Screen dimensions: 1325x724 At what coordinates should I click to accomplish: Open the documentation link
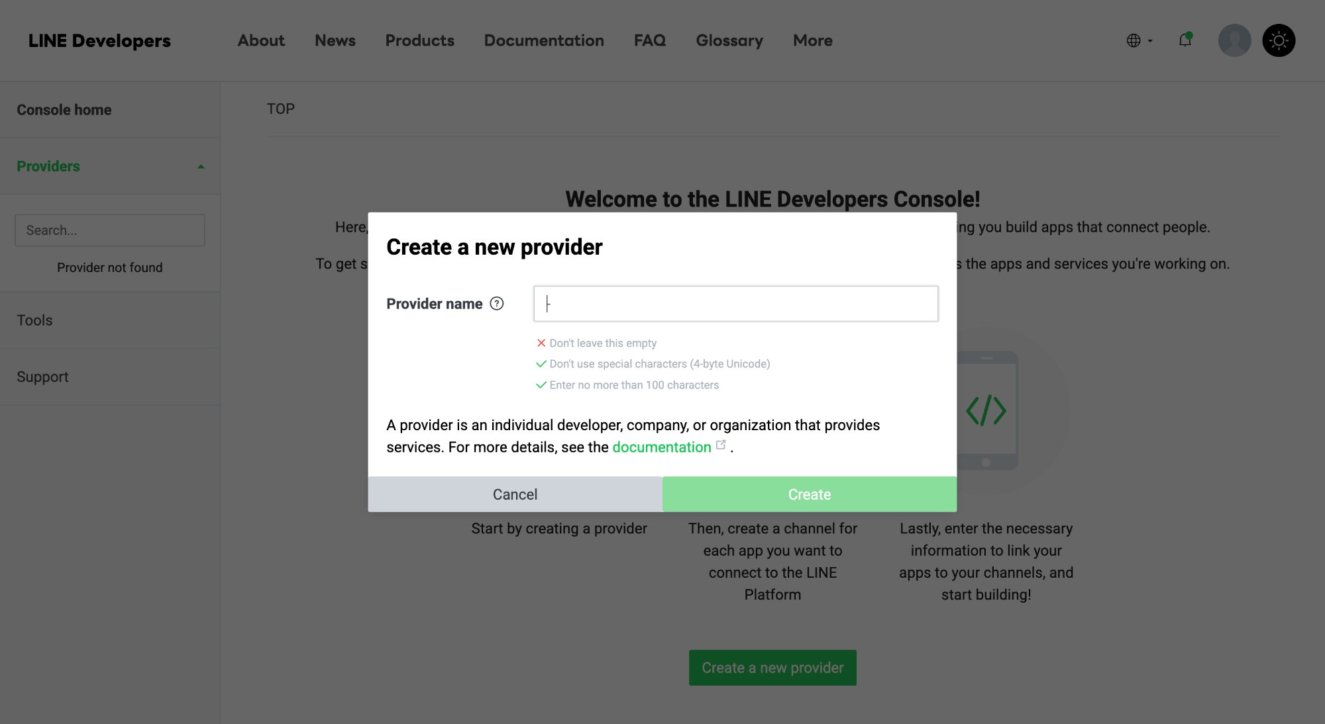tap(662, 447)
